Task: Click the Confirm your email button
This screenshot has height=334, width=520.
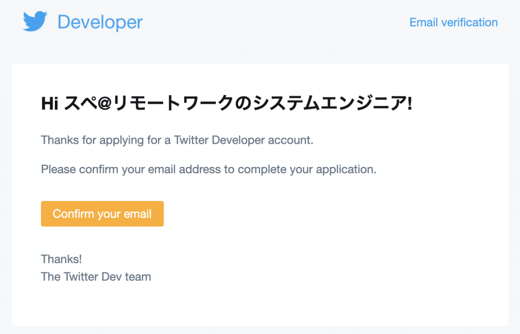Action: (102, 214)
